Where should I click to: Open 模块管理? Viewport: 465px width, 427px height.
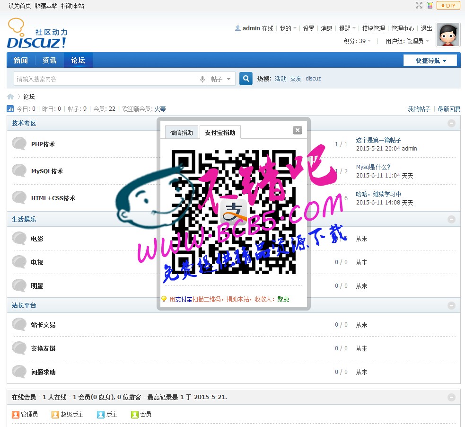[373, 28]
